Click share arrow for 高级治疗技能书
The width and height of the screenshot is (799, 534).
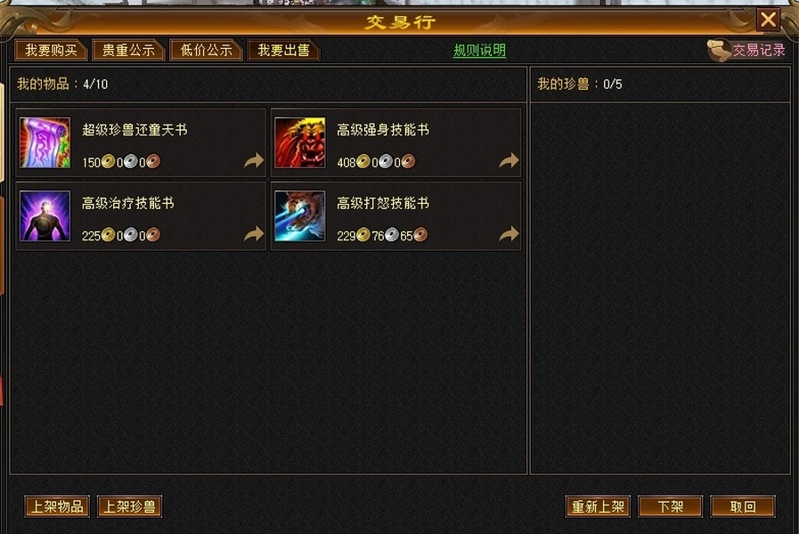pyautogui.click(x=254, y=234)
